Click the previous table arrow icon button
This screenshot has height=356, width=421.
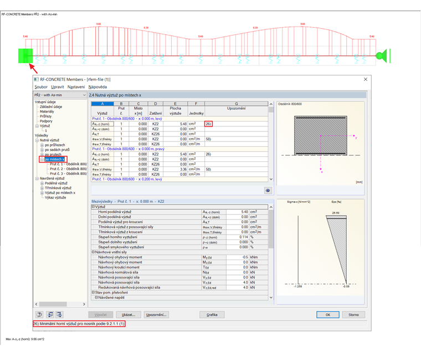[x=50, y=314]
